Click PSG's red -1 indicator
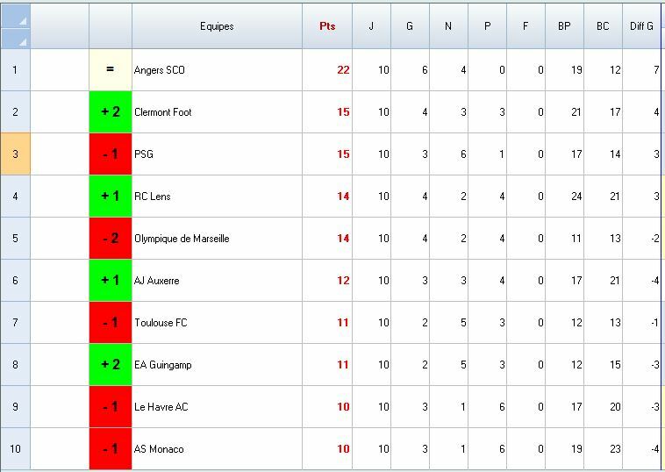This screenshot has width=665, height=472. pyautogui.click(x=110, y=154)
